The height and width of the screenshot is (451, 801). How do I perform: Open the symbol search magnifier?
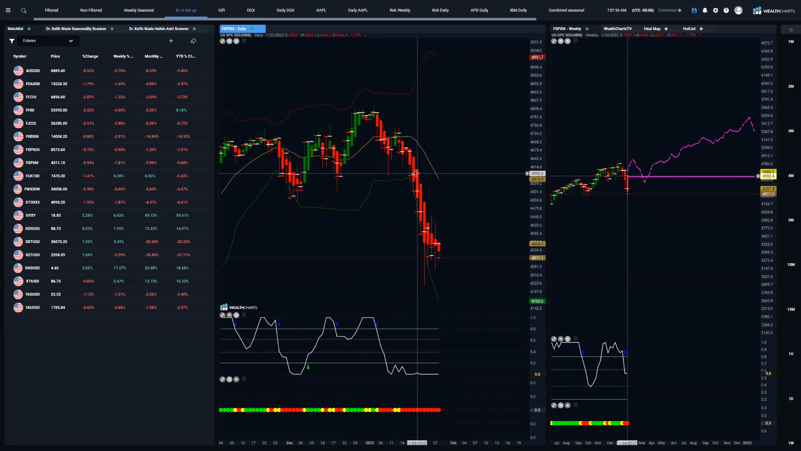point(24,10)
